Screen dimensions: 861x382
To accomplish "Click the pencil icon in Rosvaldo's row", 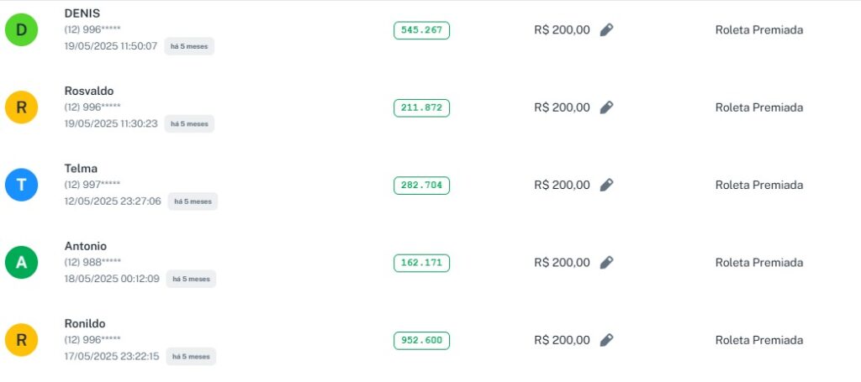I will (x=606, y=107).
